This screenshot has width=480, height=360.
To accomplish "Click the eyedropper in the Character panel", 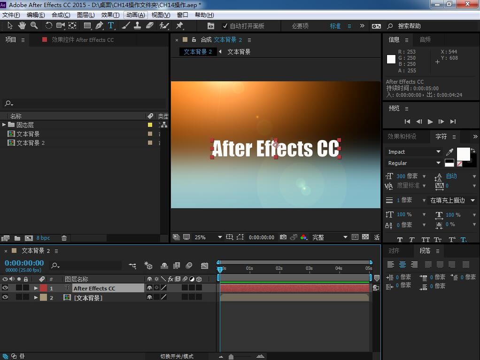I will [x=449, y=152].
